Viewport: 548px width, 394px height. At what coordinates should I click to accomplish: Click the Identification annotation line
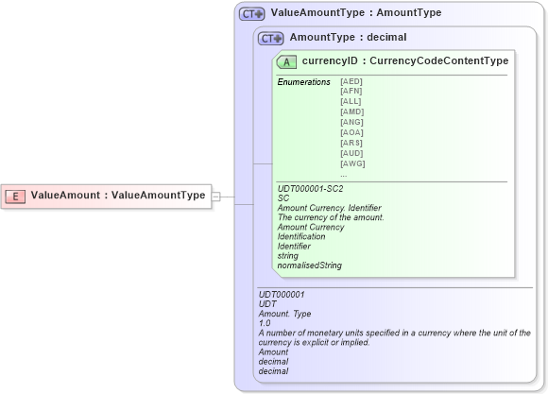301,236
